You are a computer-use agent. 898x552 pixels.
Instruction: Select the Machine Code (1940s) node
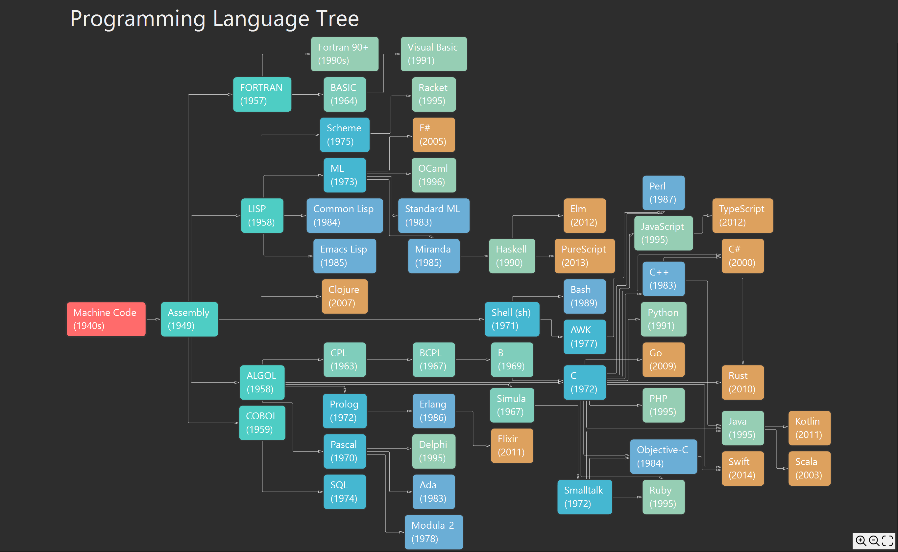pos(106,319)
